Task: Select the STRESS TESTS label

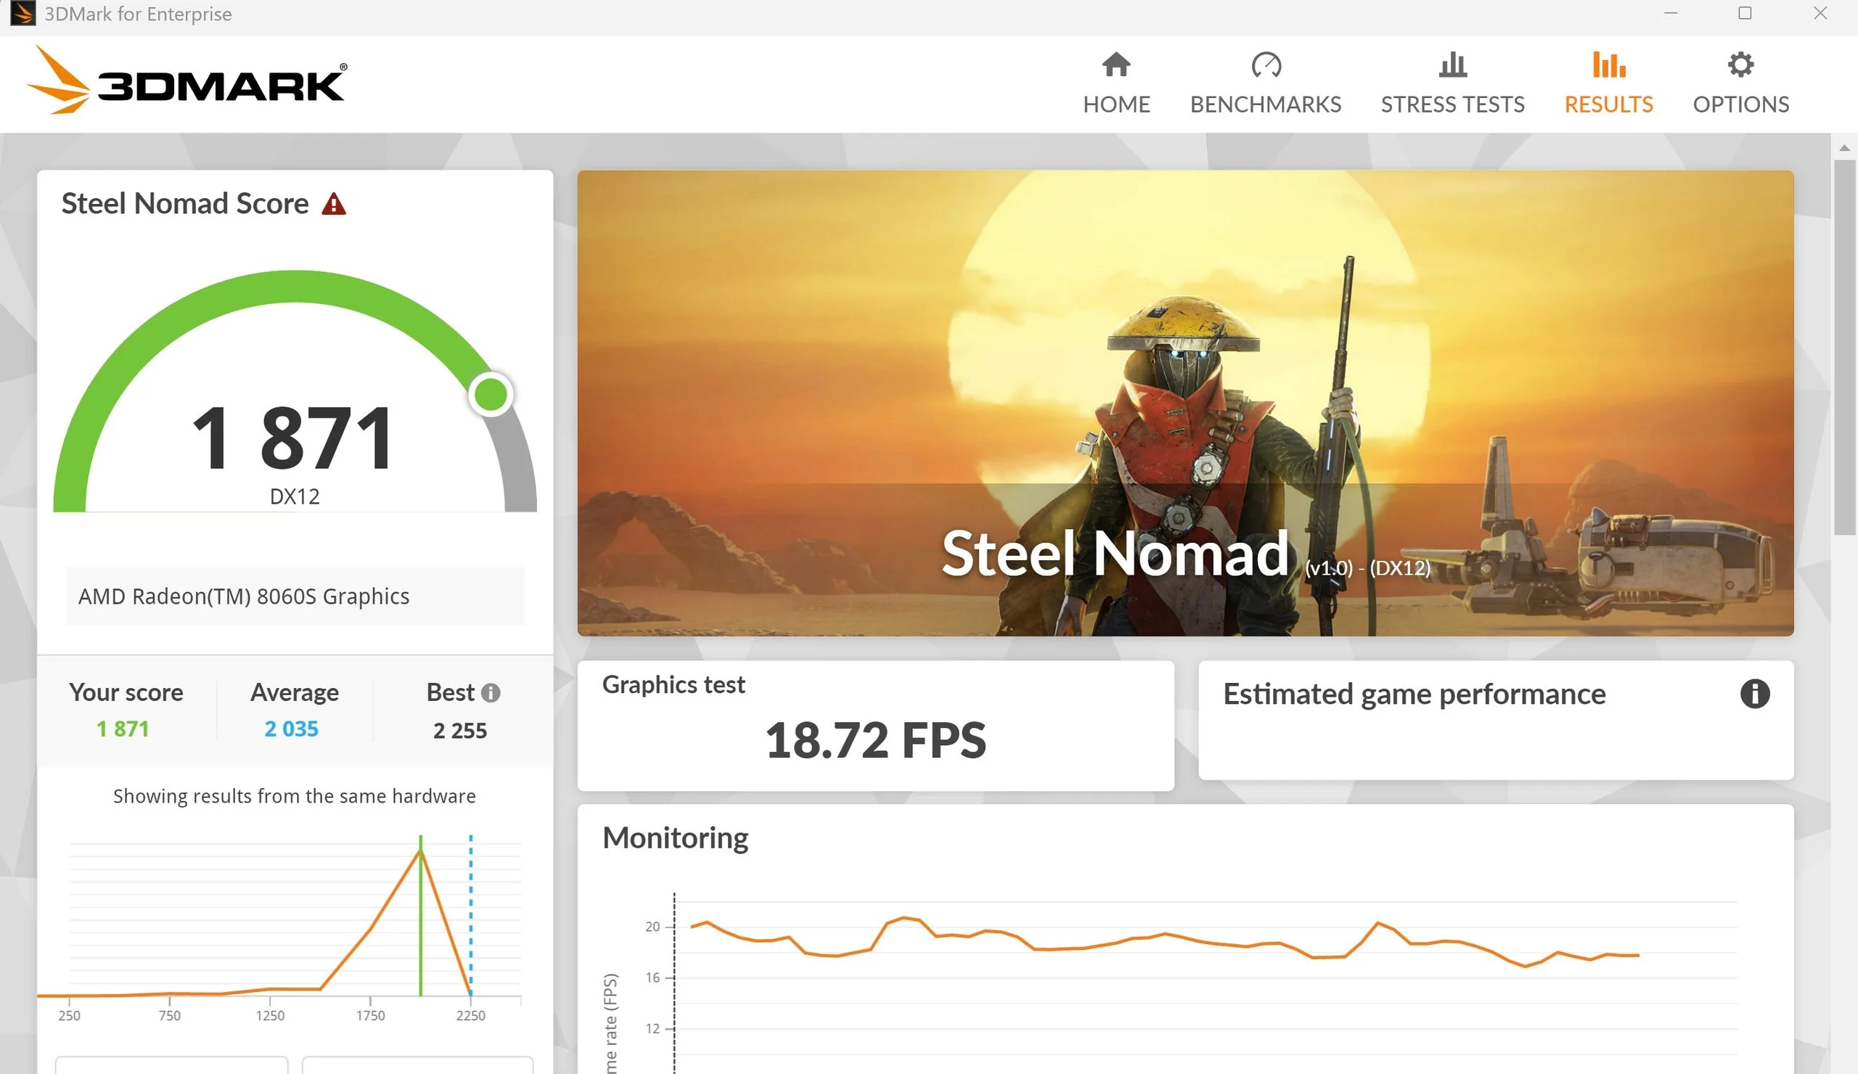Action: point(1452,104)
